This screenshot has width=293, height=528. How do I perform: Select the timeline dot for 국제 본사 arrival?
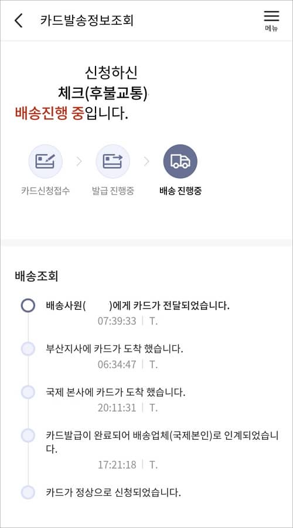tap(28, 392)
